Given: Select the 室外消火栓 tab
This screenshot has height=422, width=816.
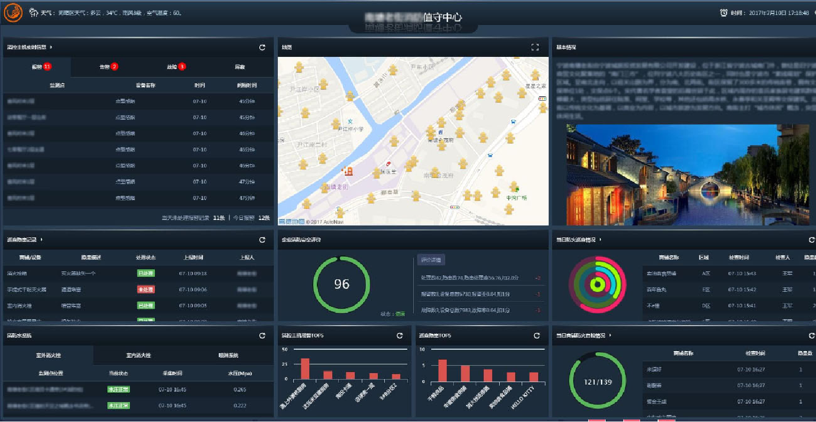Looking at the screenshot, I should [48, 355].
